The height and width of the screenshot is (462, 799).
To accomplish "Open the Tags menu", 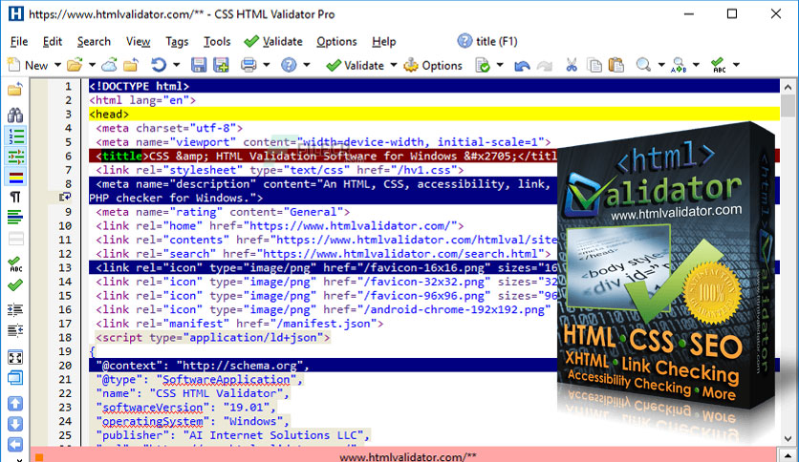I will (x=177, y=42).
